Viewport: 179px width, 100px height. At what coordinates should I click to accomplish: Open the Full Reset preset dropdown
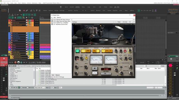click(93, 22)
